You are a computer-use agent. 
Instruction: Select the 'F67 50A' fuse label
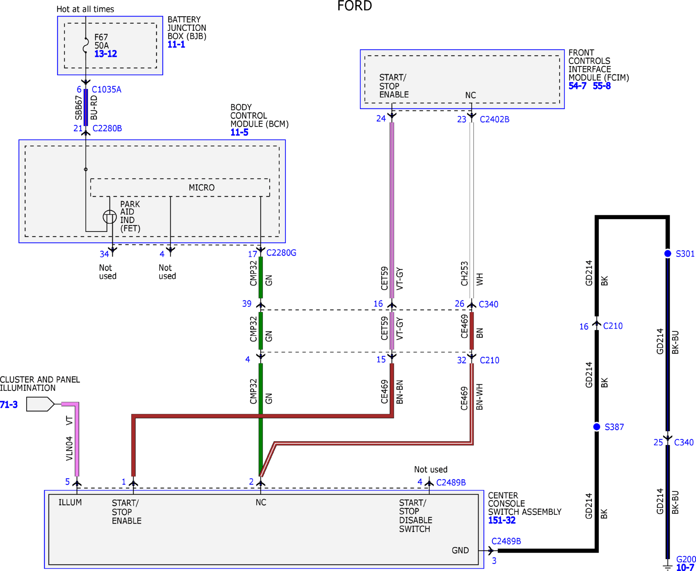click(x=101, y=41)
